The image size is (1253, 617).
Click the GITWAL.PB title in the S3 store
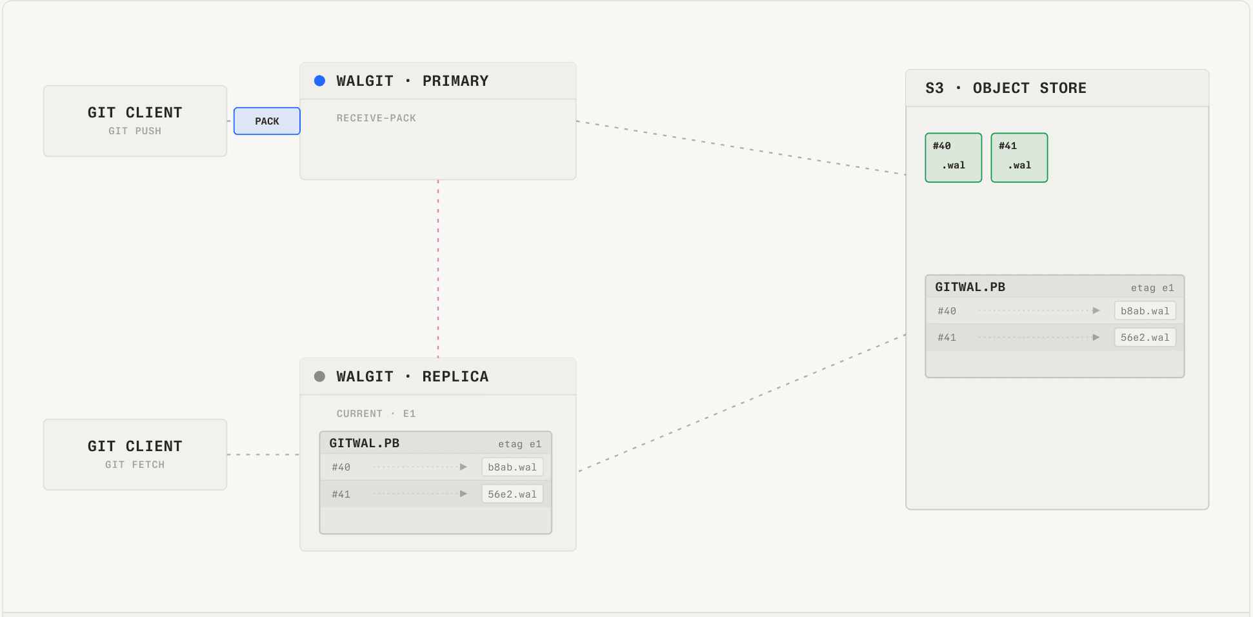click(x=970, y=287)
